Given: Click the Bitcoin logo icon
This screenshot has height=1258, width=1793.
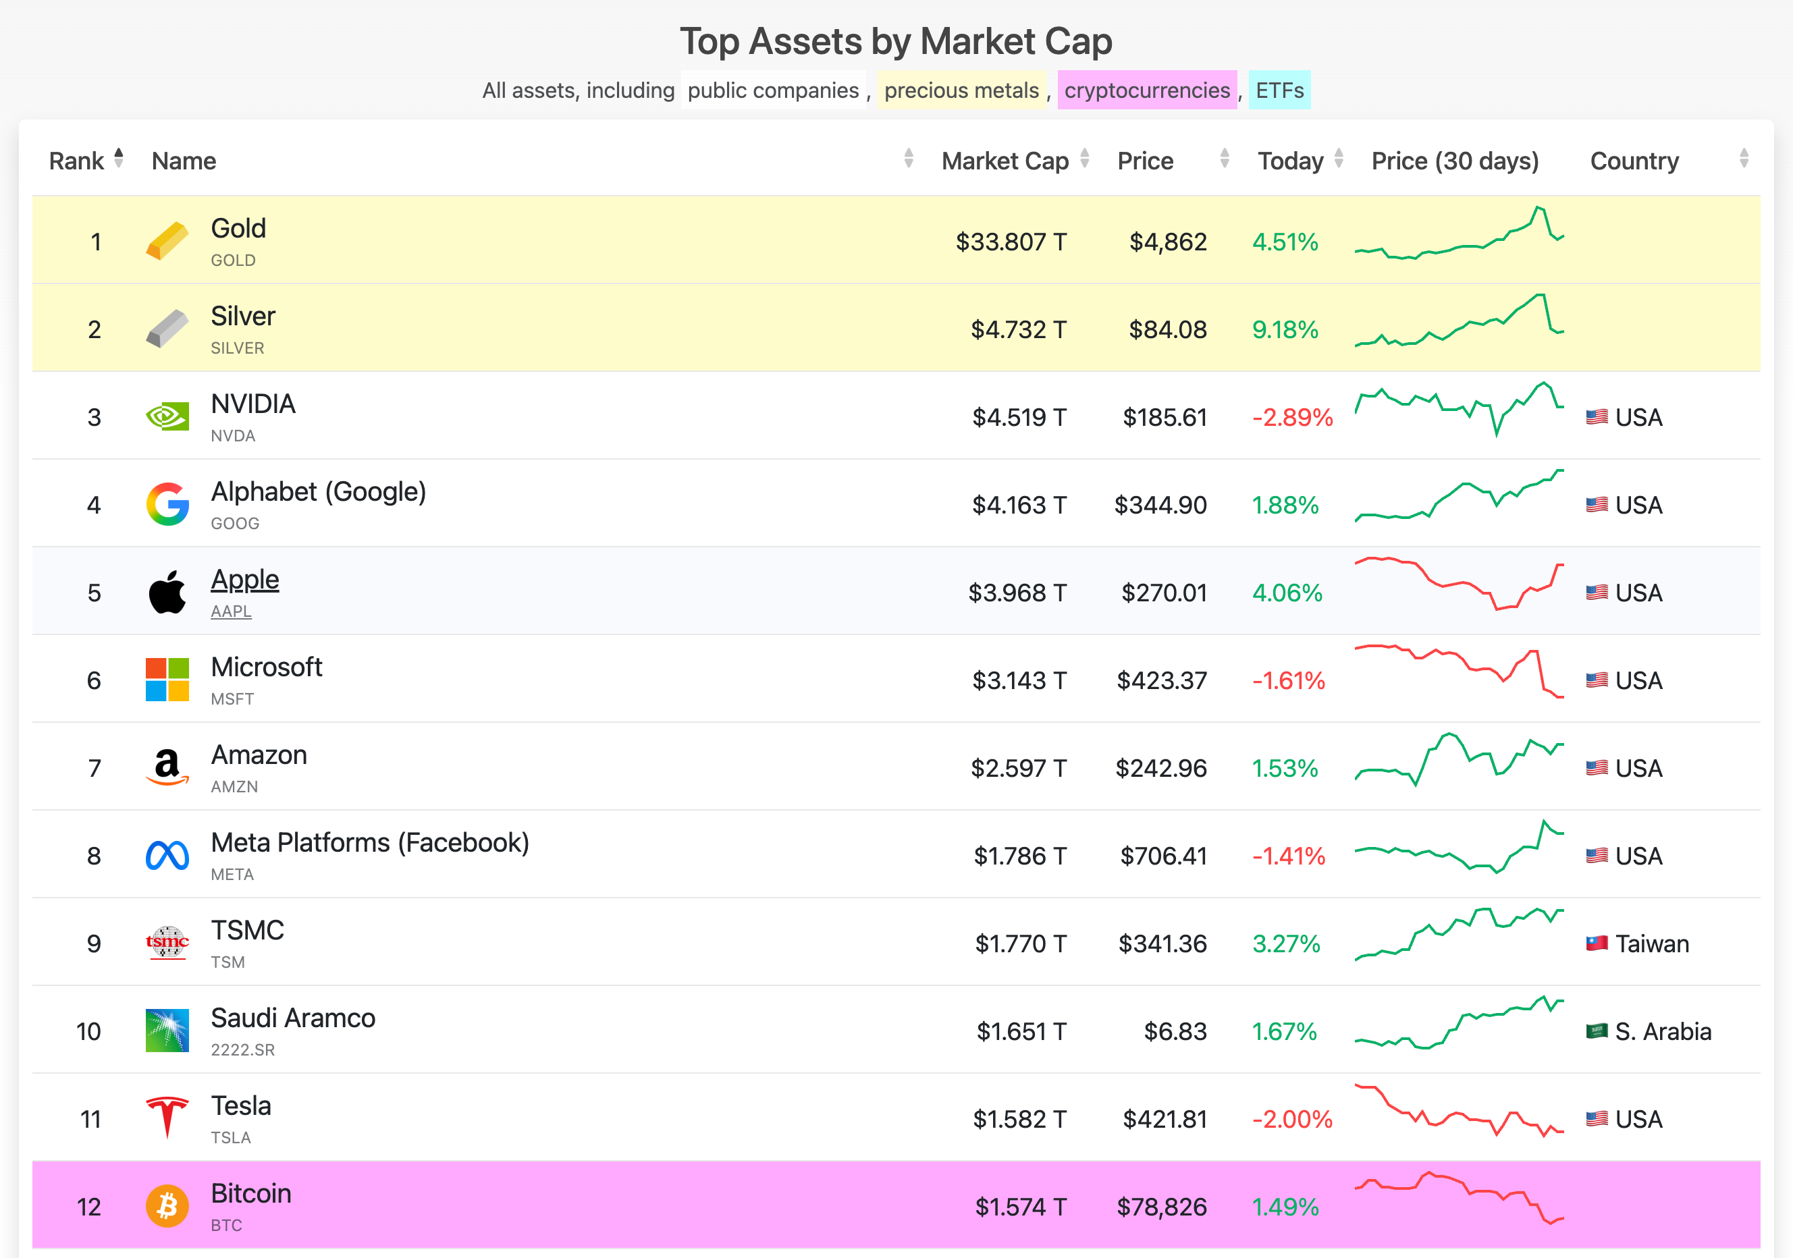Looking at the screenshot, I should 167,1205.
